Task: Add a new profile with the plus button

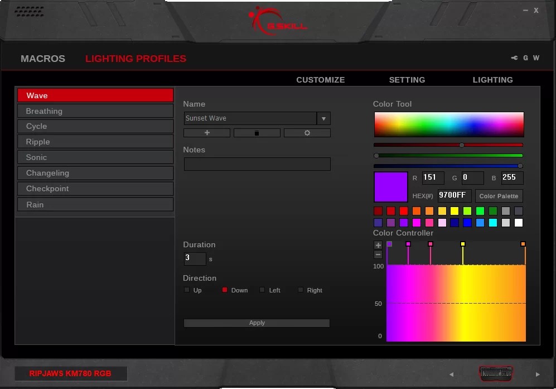Action: click(x=206, y=133)
